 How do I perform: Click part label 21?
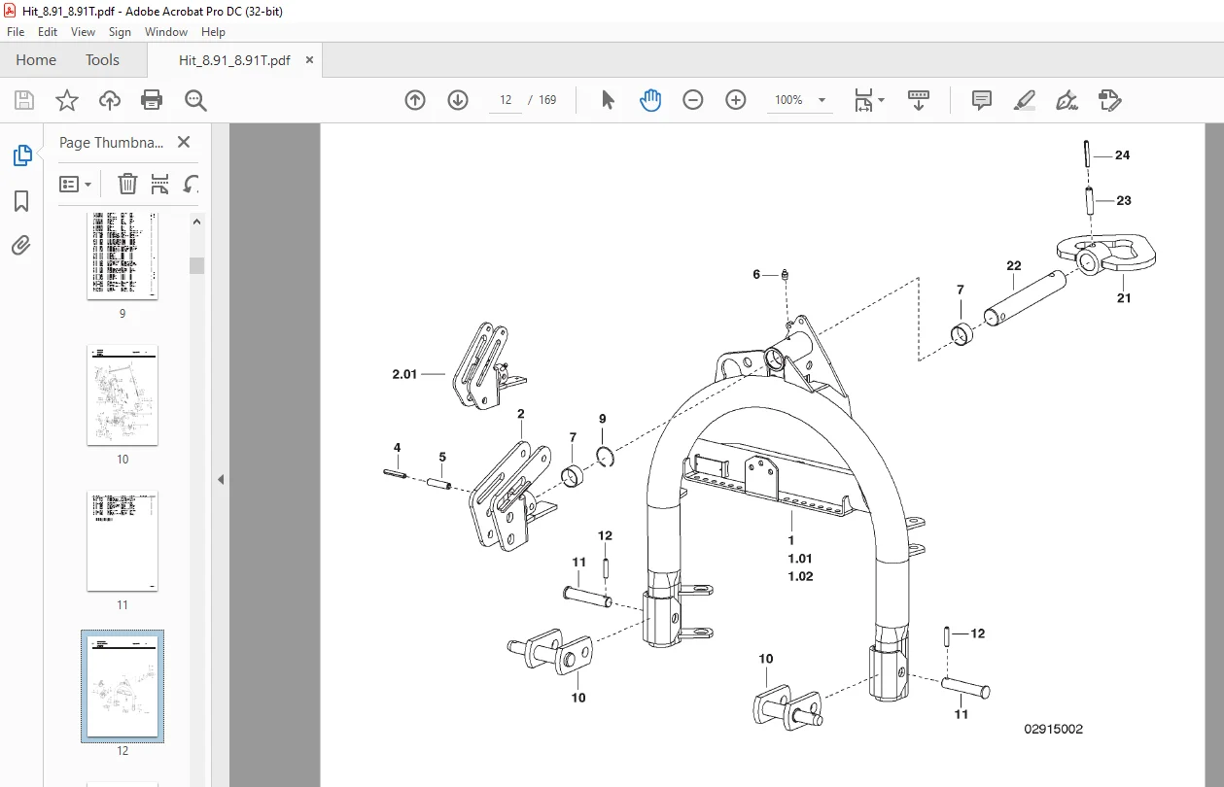click(x=1124, y=298)
